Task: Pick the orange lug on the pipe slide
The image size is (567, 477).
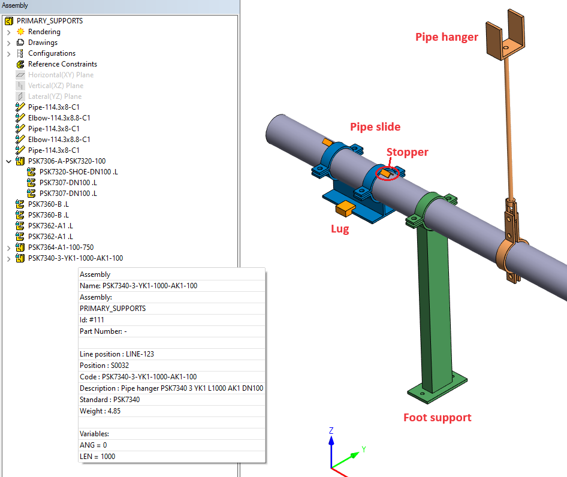Action: pos(346,209)
